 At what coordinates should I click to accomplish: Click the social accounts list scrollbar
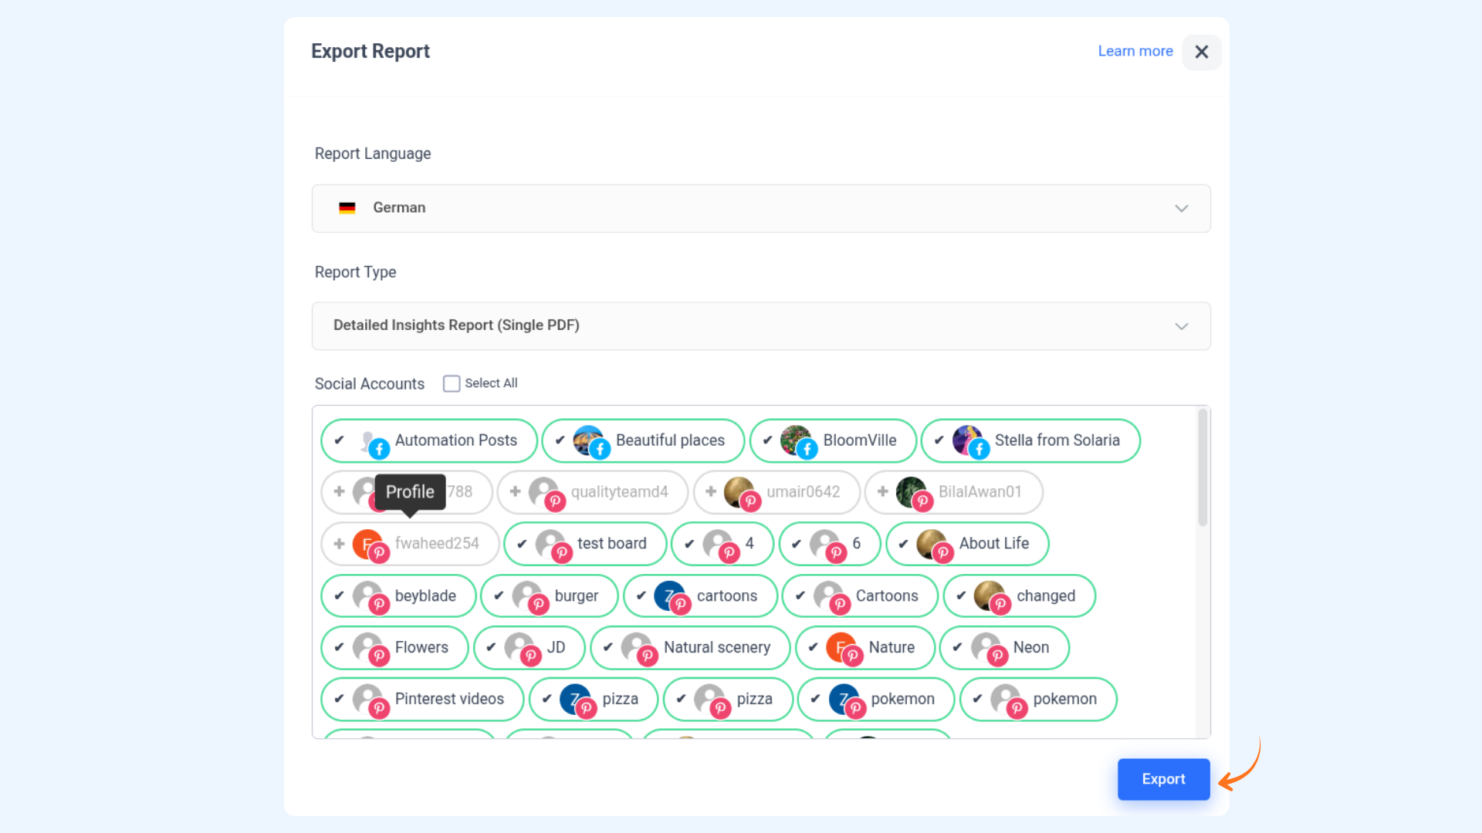point(1203,468)
